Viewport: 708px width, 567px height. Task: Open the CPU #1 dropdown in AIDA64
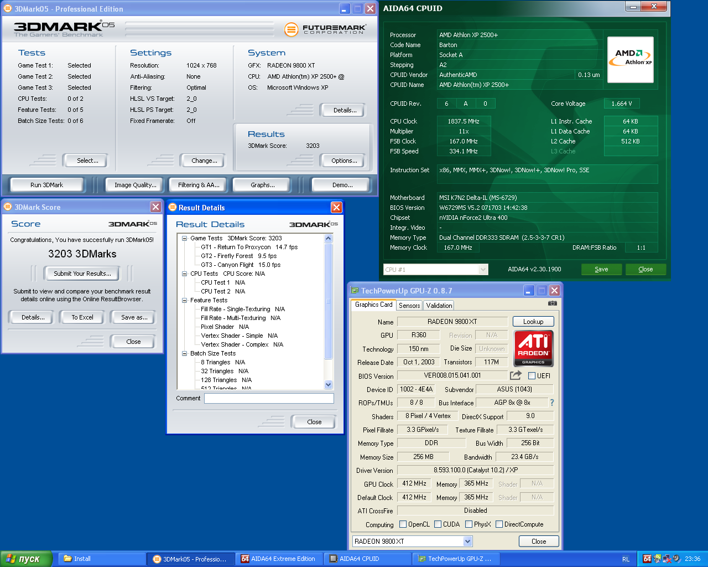(483, 270)
